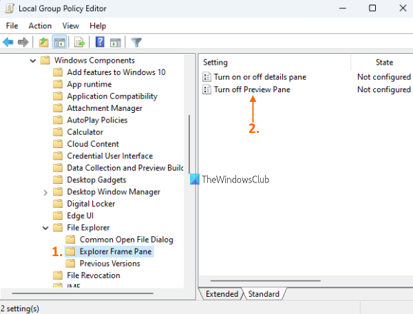Open the View menu
The image size is (413, 314).
click(x=71, y=25)
